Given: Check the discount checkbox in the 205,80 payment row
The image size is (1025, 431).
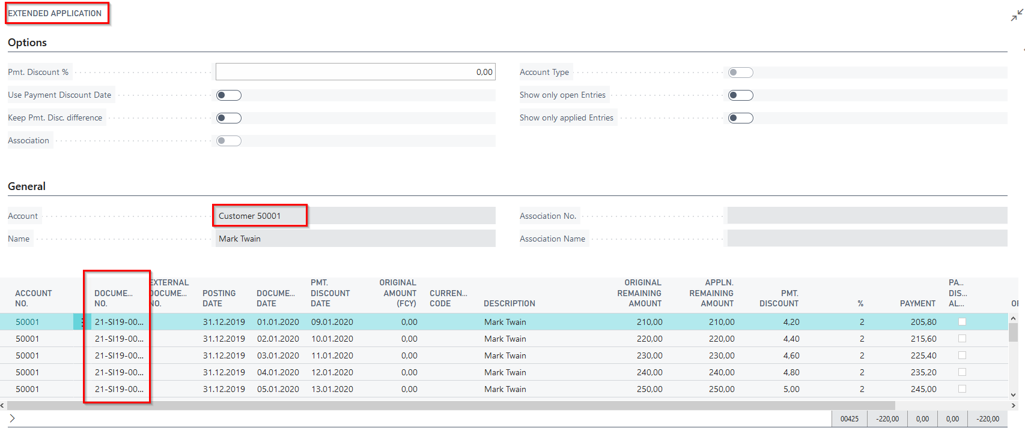Looking at the screenshot, I should click(x=962, y=322).
